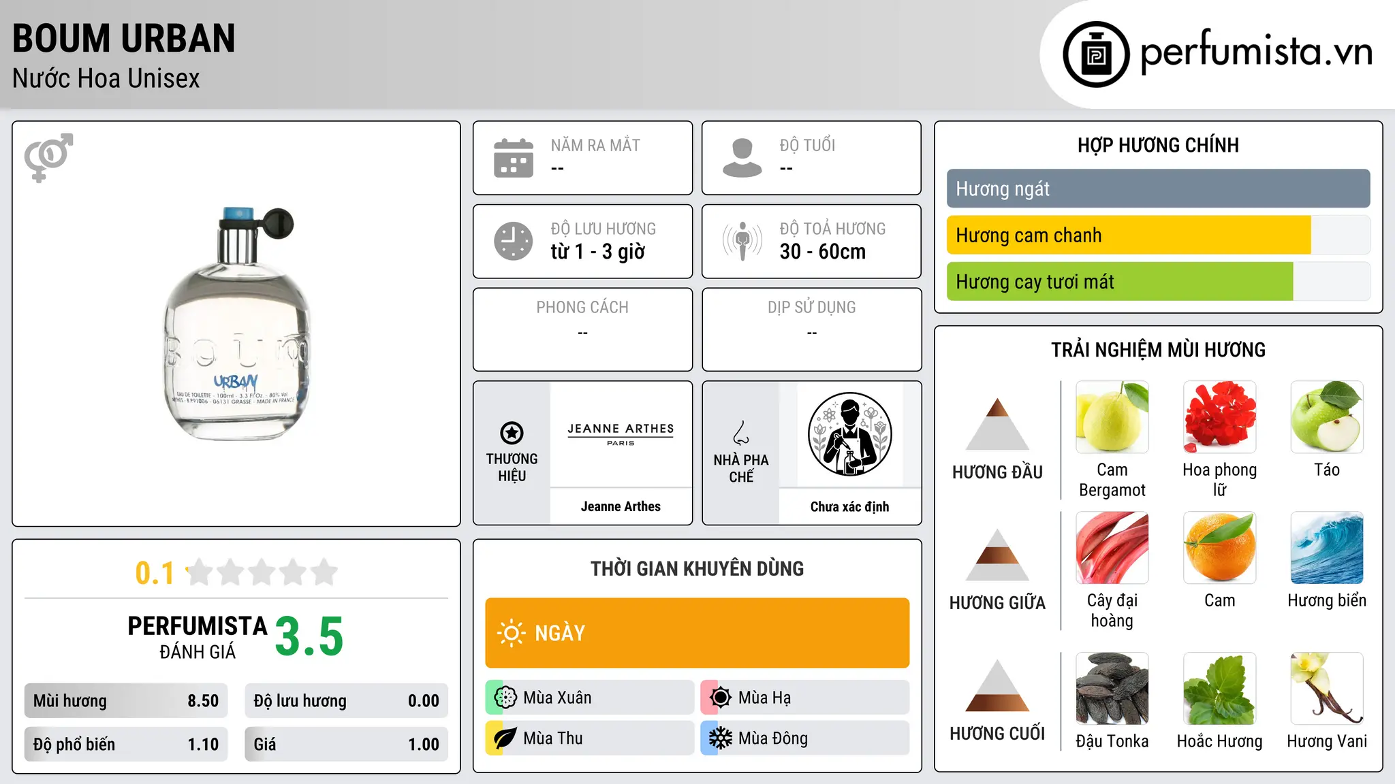Select the Mùa Xuân season chip
The width and height of the screenshot is (1395, 784).
pyautogui.click(x=589, y=698)
